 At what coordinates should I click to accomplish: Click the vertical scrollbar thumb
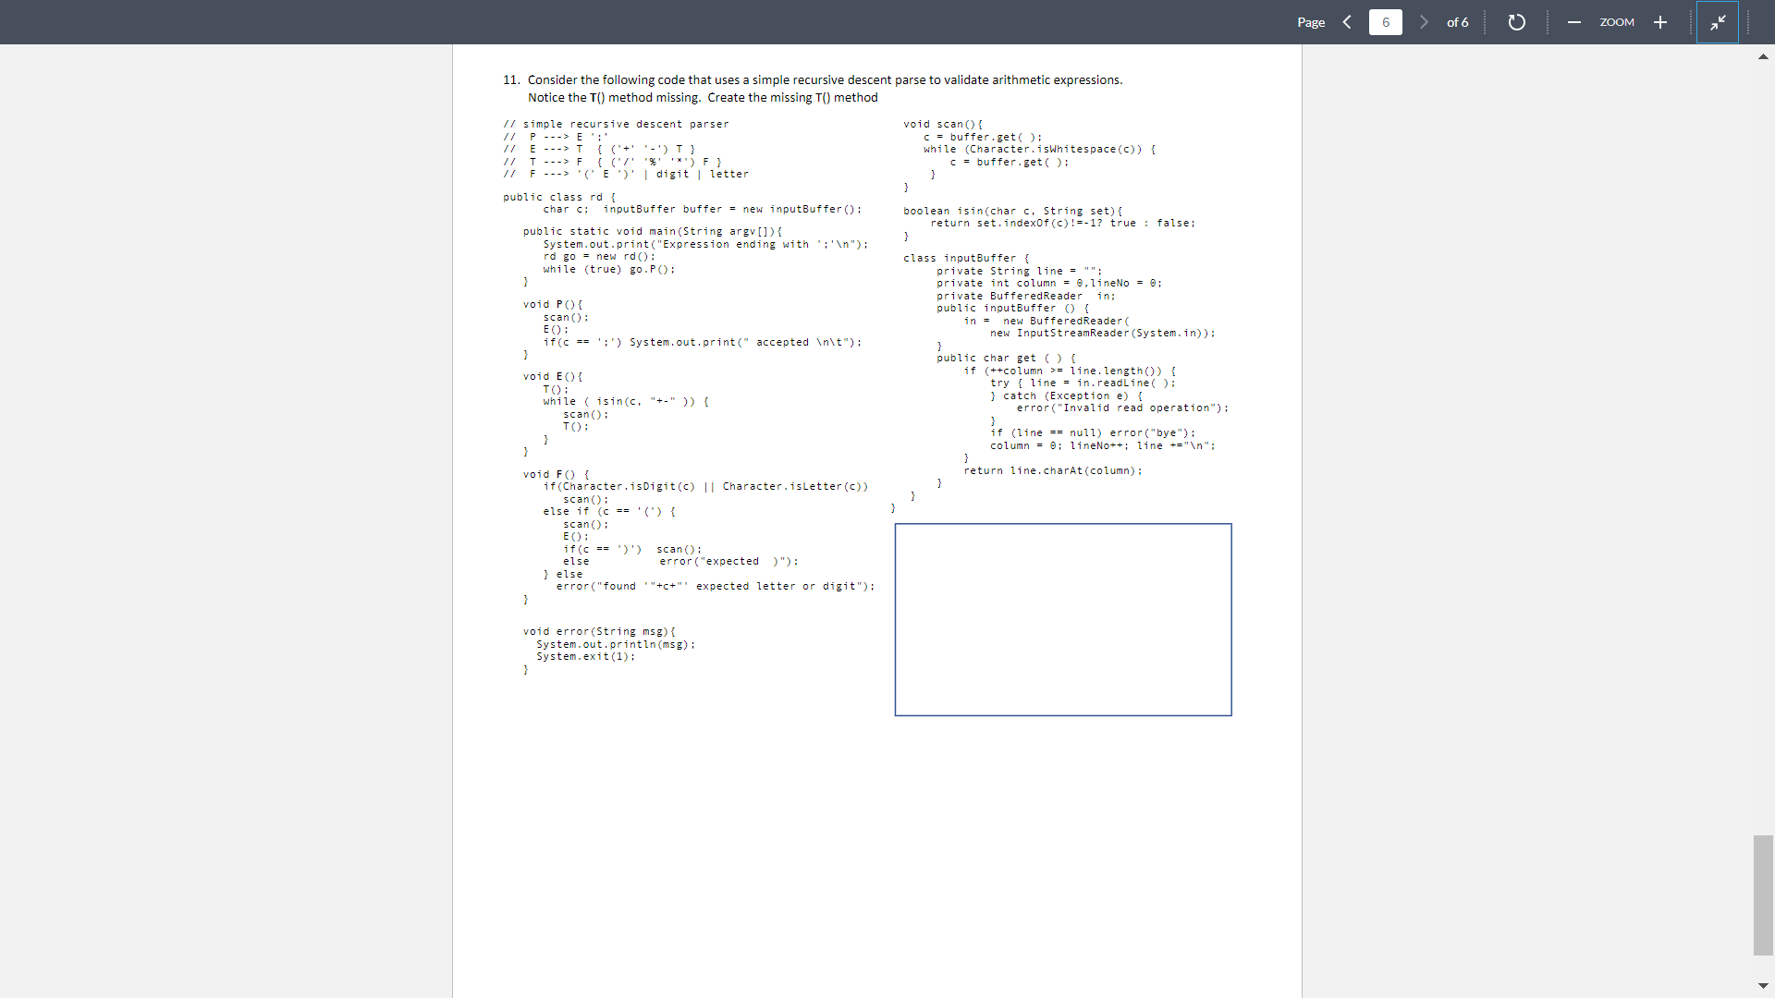pos(1763,895)
